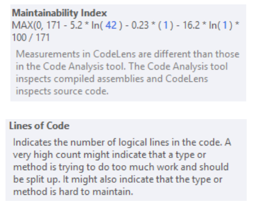Click 'method is hard to maintain.' line
Viewport: 256px width, 208px height.
73,192
